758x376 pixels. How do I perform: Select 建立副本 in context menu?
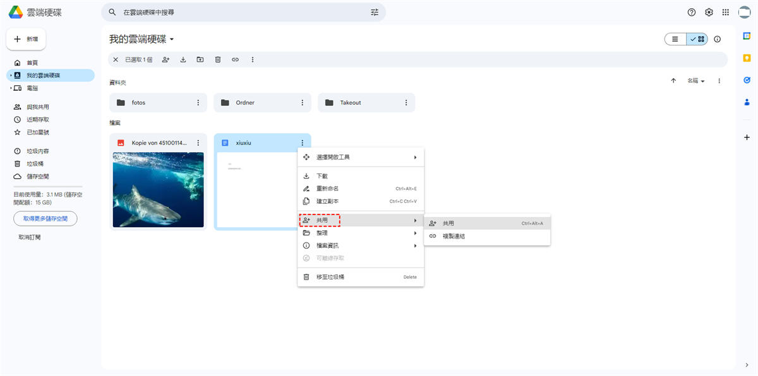[x=361, y=201]
